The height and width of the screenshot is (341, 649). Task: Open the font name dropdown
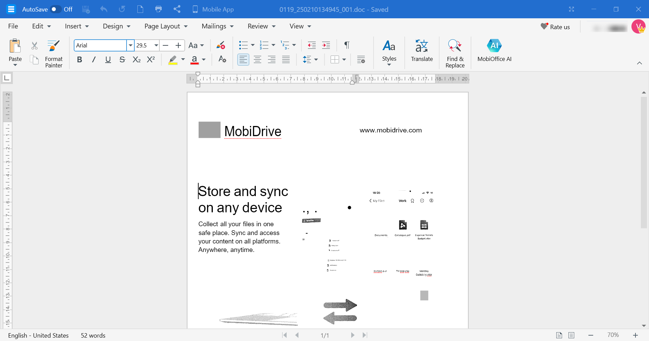pos(130,45)
